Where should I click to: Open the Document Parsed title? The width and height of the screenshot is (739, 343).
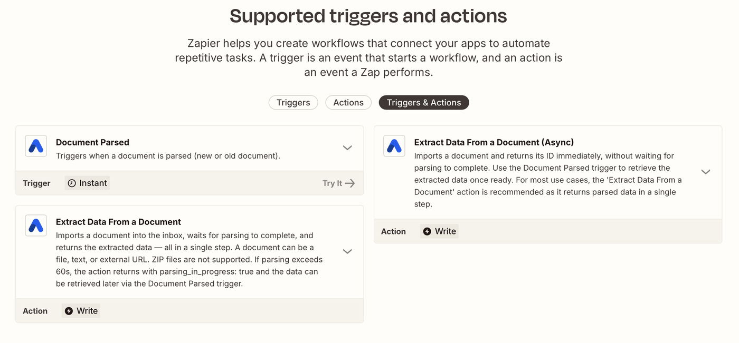[x=92, y=142]
